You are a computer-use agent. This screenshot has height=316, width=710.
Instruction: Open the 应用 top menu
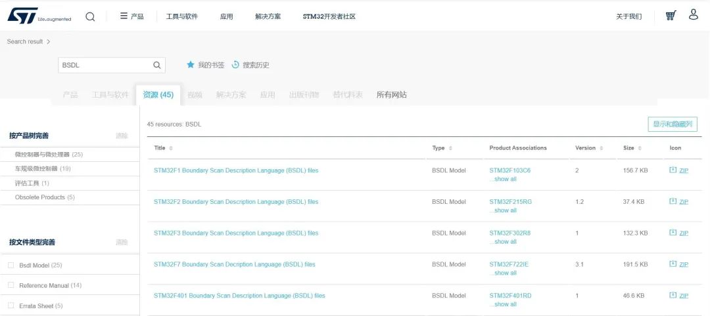[226, 16]
